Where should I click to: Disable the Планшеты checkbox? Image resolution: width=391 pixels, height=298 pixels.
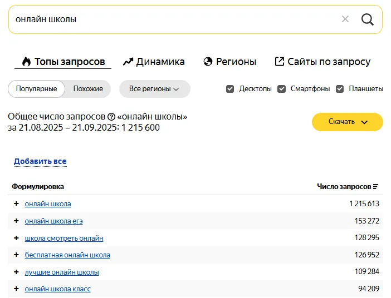tap(340, 89)
